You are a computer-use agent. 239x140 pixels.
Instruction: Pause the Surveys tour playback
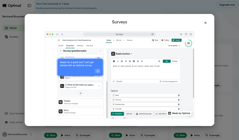coord(189,43)
